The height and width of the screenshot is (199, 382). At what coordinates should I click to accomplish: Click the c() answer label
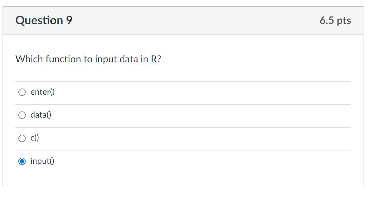pos(34,138)
